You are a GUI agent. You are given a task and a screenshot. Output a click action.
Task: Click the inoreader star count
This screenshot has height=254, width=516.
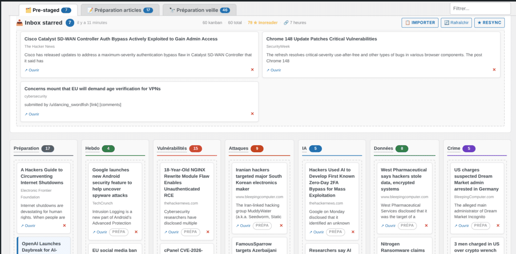(262, 23)
